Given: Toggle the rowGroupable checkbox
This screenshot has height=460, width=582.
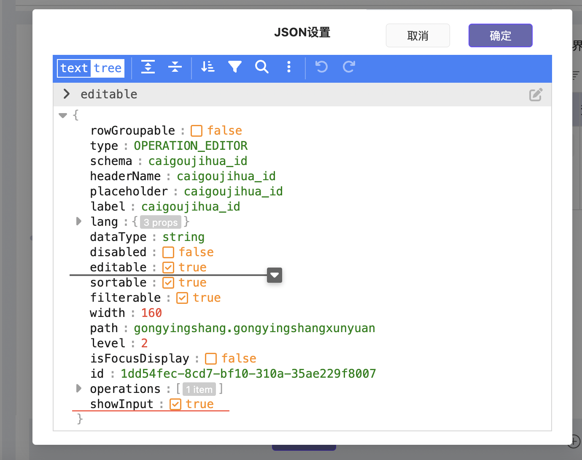Looking at the screenshot, I should pyautogui.click(x=197, y=131).
